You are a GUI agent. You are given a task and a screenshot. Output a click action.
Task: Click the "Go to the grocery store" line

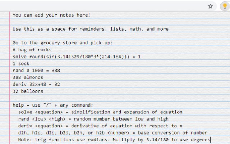pyautogui.click(x=63, y=43)
